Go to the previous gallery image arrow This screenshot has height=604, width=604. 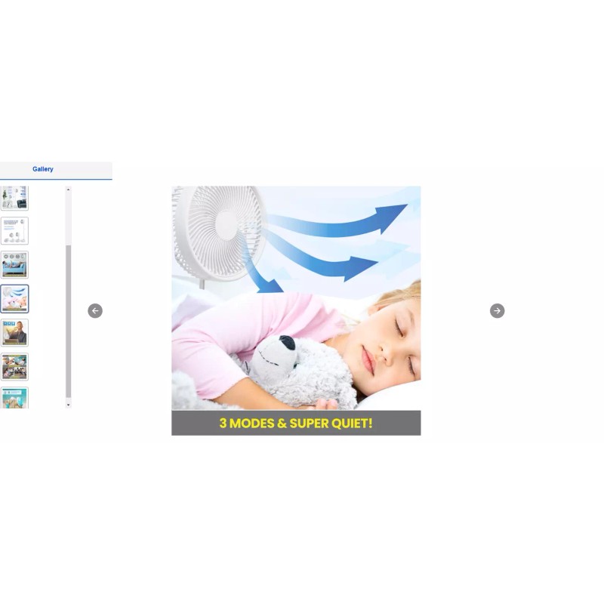[x=95, y=310]
